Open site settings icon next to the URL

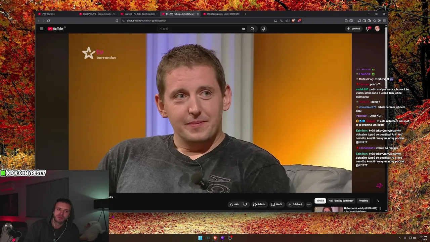pos(123,21)
